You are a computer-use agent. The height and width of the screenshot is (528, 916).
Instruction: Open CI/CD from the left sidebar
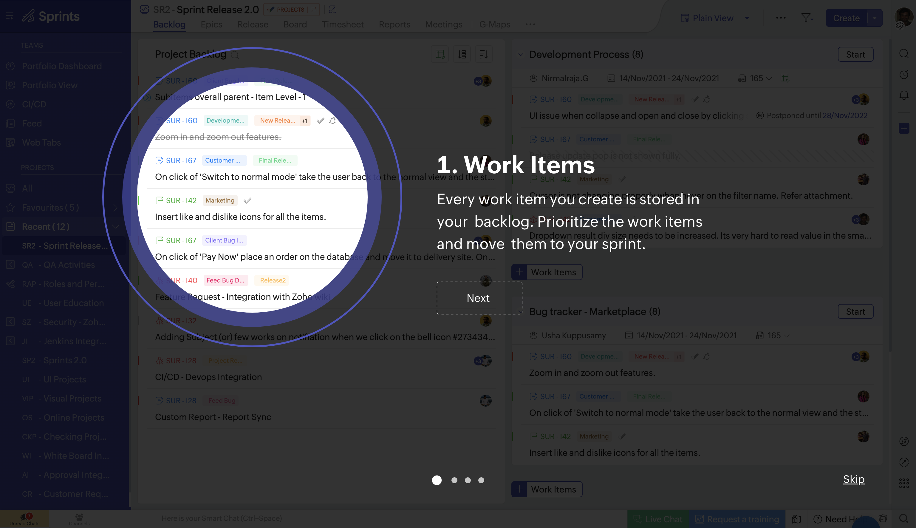coord(34,104)
